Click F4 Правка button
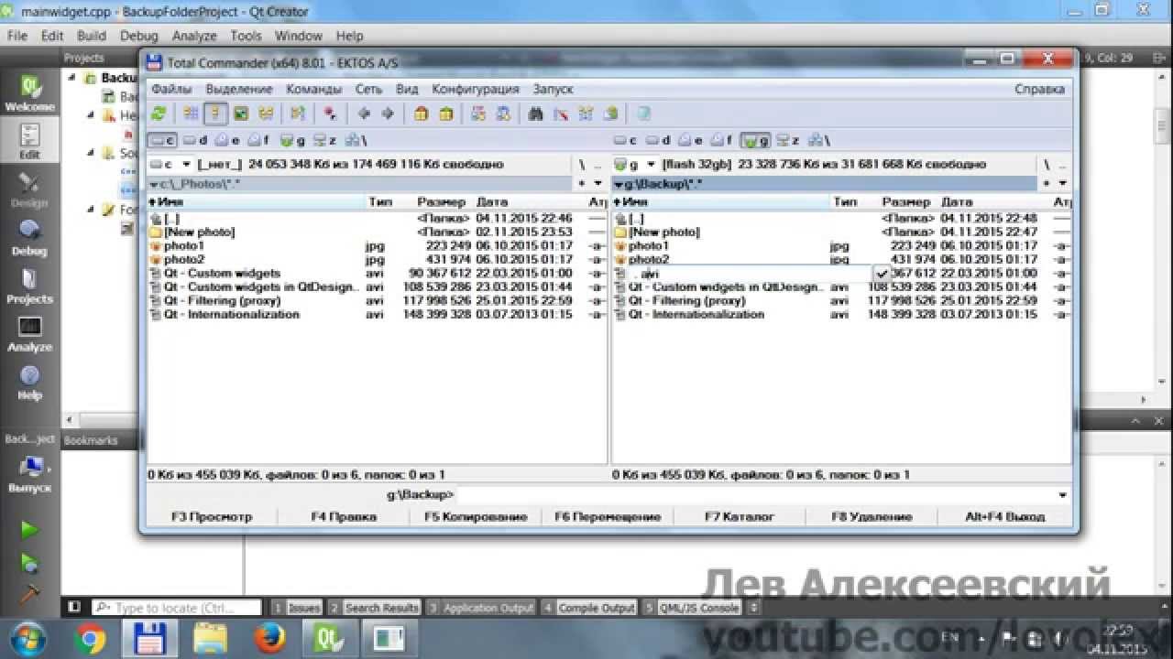Screen dimensions: 1173x659 pos(344,516)
